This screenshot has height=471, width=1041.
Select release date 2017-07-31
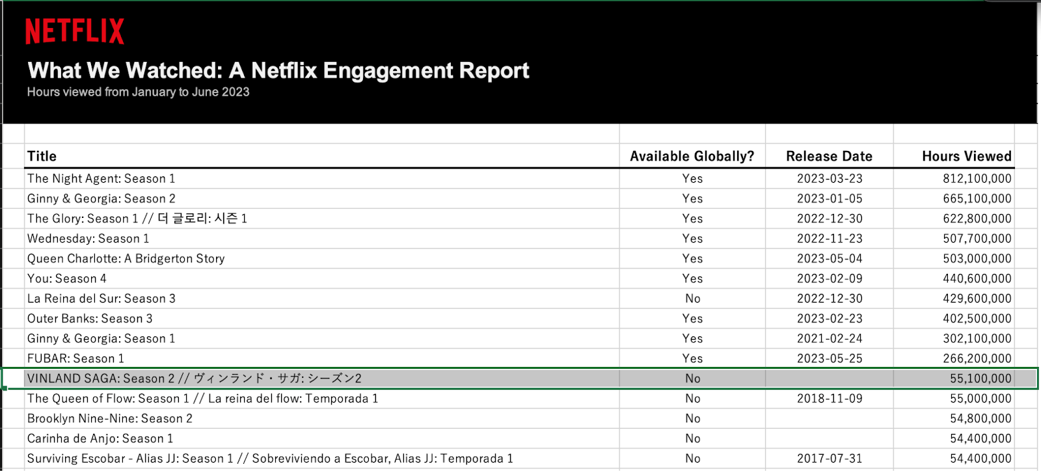(x=830, y=459)
